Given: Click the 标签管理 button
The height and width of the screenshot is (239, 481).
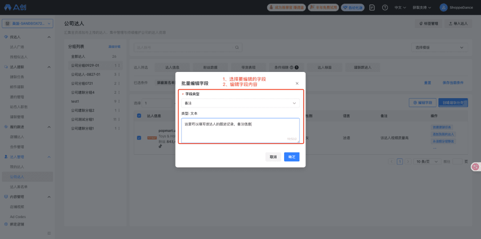Looking at the screenshot, I should click(x=428, y=24).
